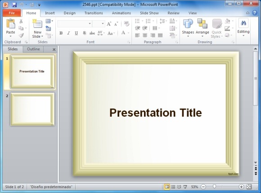Switch to the Insert tab
Viewport: 261px width, 193px height.
point(49,13)
